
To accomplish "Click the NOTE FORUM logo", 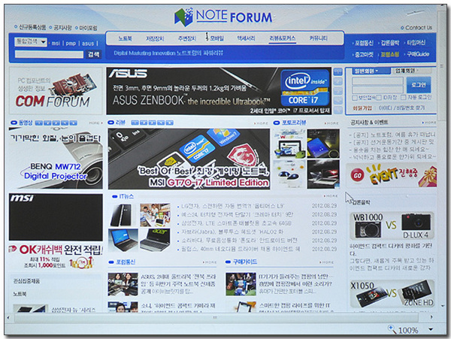I will [223, 17].
